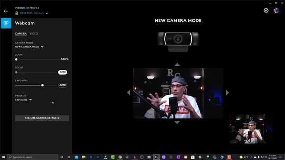Click the microphone system tray icon

(x=259, y=157)
